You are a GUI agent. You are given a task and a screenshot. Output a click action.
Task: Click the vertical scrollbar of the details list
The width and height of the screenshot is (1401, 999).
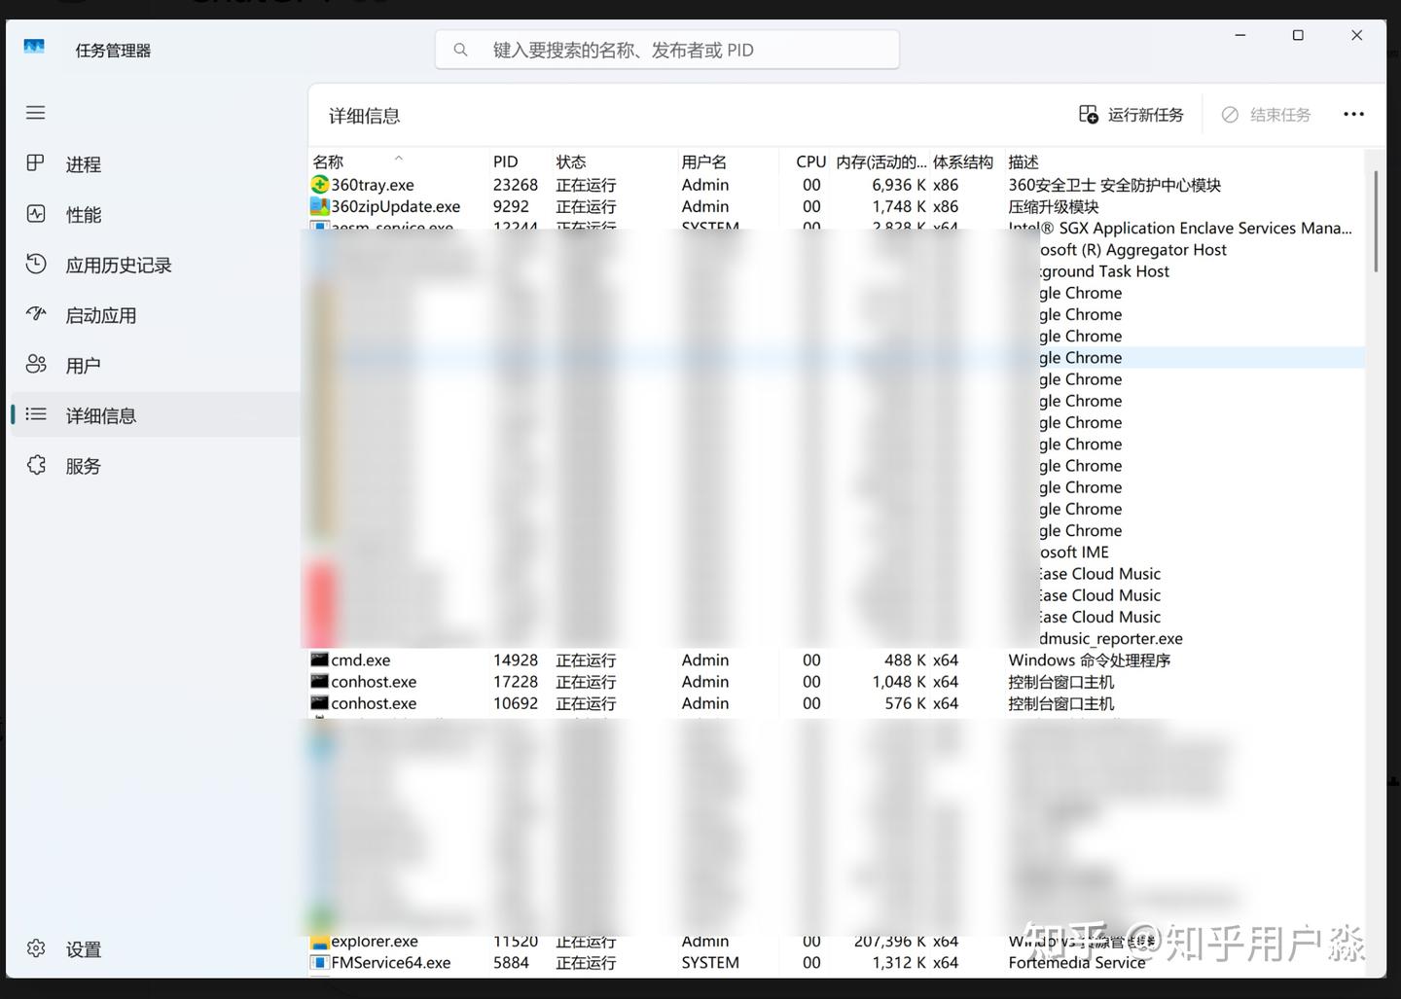(x=1376, y=222)
